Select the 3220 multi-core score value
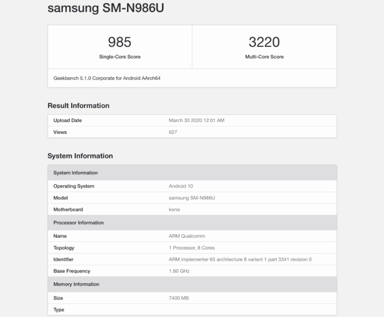Viewport: 384px width, 317px height. pos(264,42)
